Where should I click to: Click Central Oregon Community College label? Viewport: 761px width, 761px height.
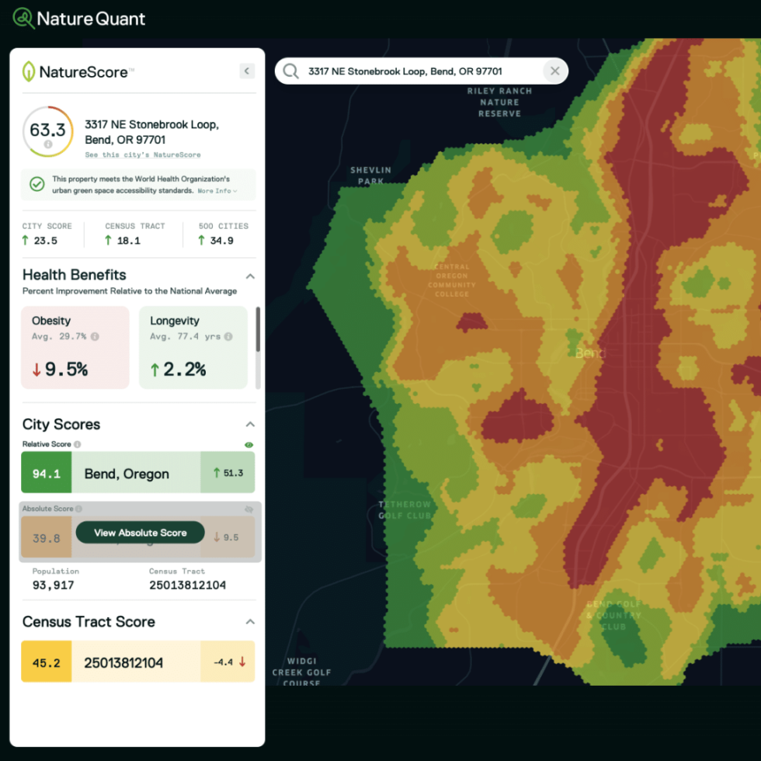point(452,280)
